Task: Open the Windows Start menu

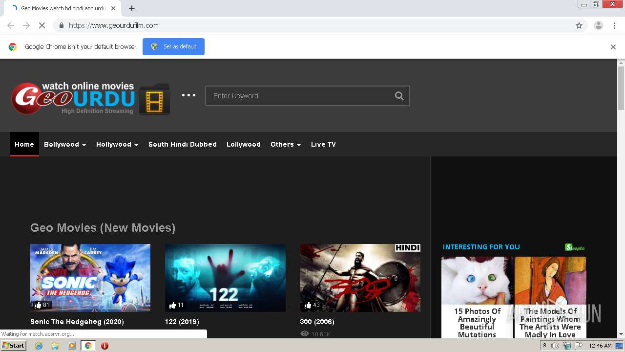Action: pyautogui.click(x=13, y=346)
